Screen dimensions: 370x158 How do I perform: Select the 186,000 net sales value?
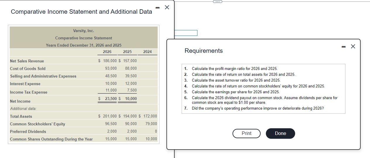click(109, 61)
